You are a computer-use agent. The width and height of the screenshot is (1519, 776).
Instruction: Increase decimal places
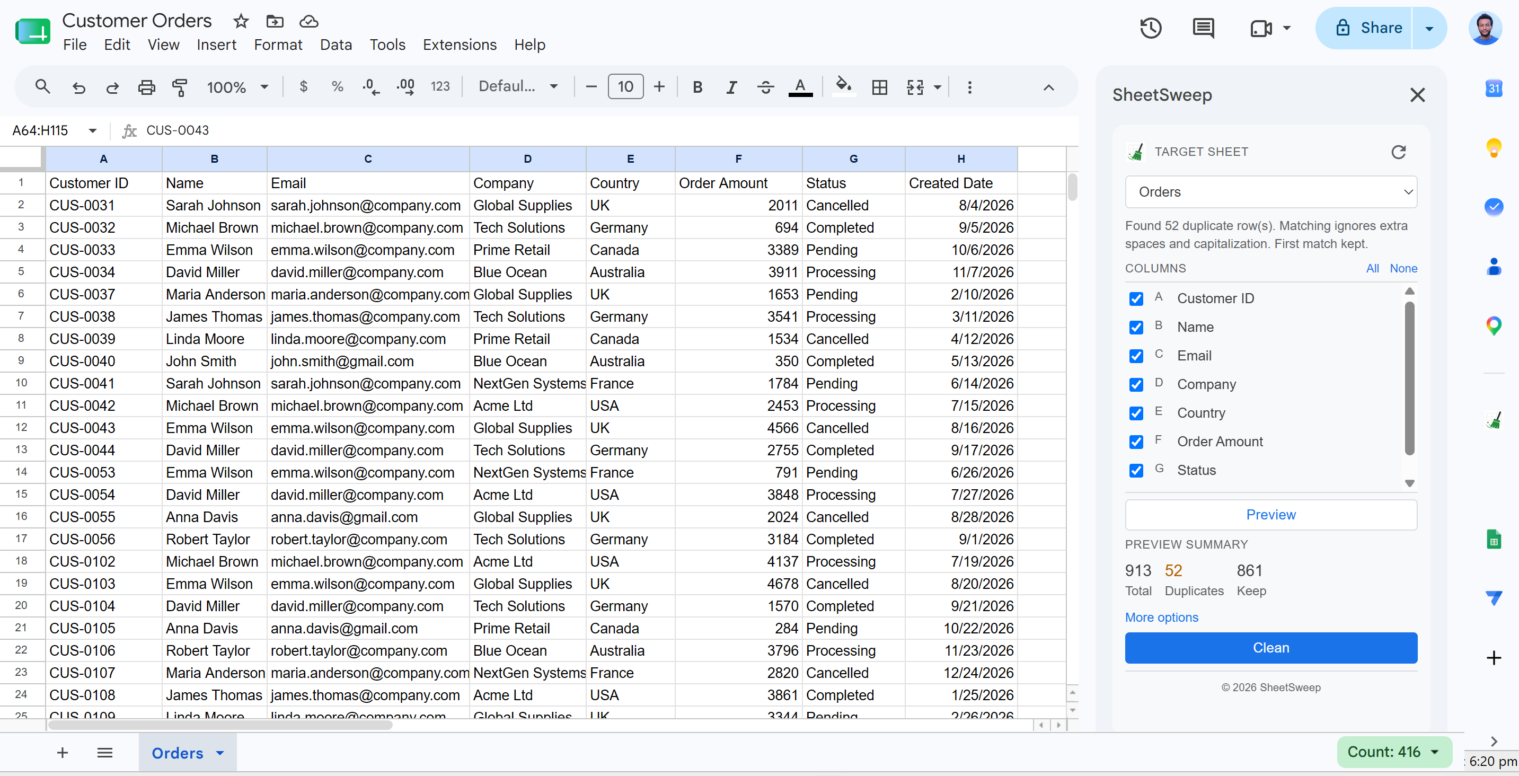click(405, 87)
